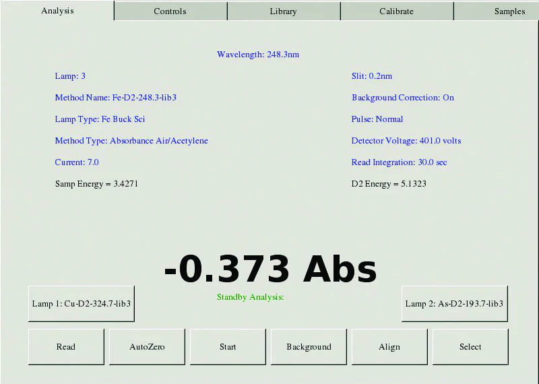The height and width of the screenshot is (384, 539).
Task: Switch to the Analysis tab
Action: [x=57, y=11]
